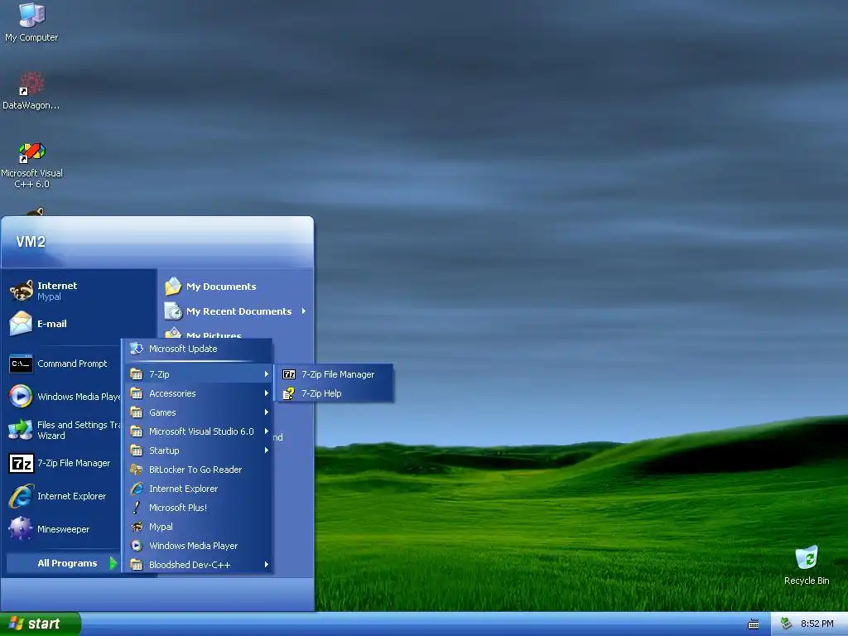Expand the Accessories submenu arrow
Image resolution: width=848 pixels, height=636 pixels.
coord(266,393)
